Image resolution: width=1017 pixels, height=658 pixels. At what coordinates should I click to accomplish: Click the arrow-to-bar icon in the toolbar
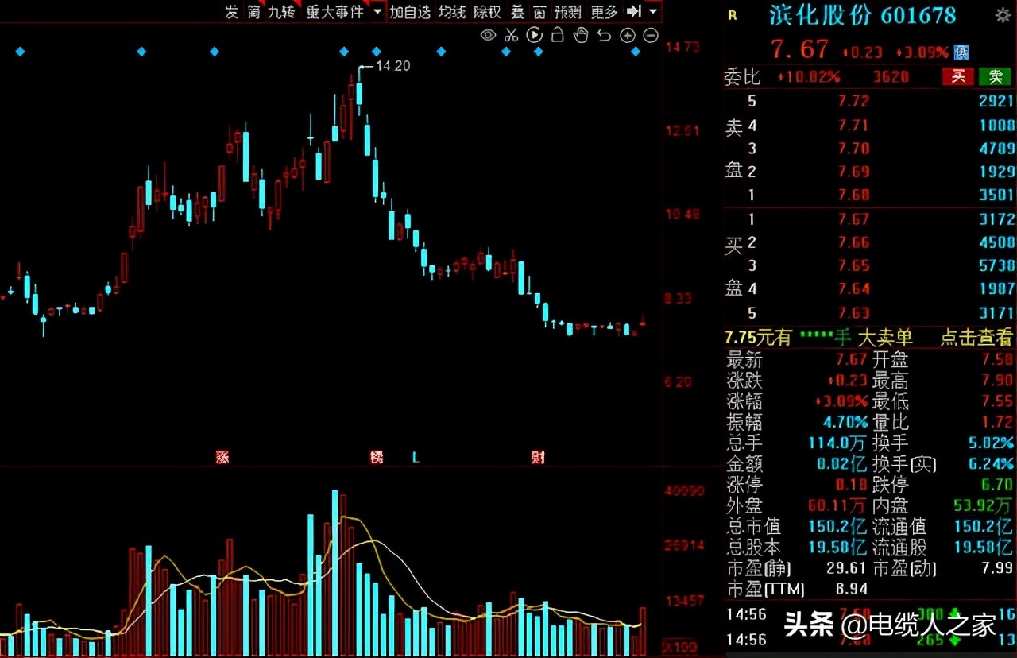[x=634, y=12]
